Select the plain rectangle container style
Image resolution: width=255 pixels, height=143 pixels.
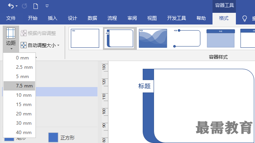85,38
